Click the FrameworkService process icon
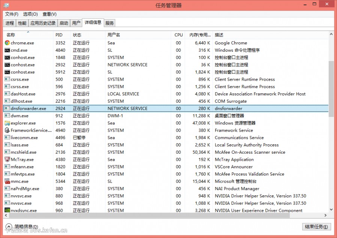Viewport: 337px width, 238px height. pos(7,130)
